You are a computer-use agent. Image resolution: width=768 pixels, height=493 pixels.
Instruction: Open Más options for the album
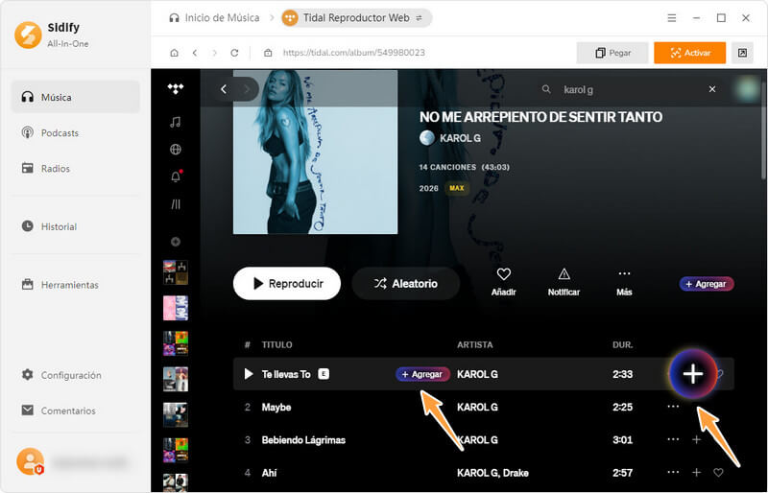pos(624,283)
